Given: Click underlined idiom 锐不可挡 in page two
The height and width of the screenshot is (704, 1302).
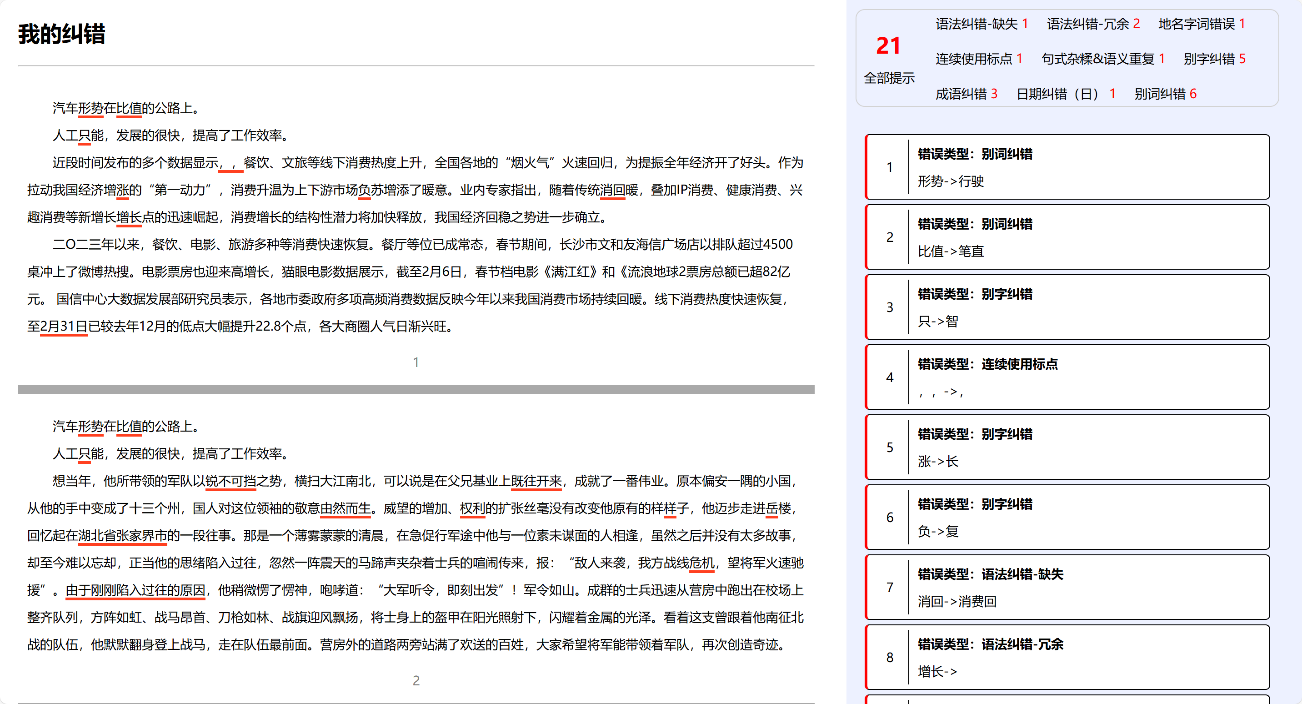Looking at the screenshot, I should click(230, 481).
